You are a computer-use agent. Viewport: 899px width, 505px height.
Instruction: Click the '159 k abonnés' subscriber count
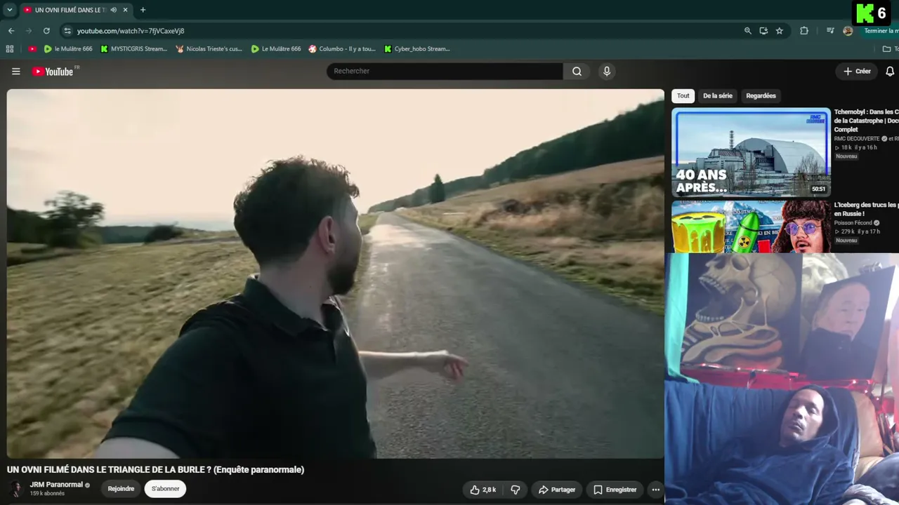pyautogui.click(x=47, y=494)
